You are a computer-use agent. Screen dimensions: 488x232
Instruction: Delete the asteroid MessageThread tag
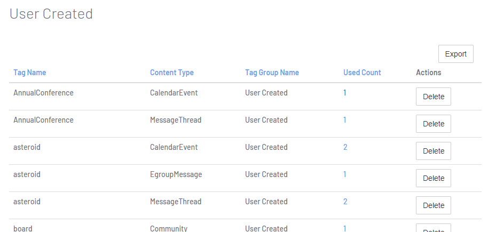[x=433, y=205]
